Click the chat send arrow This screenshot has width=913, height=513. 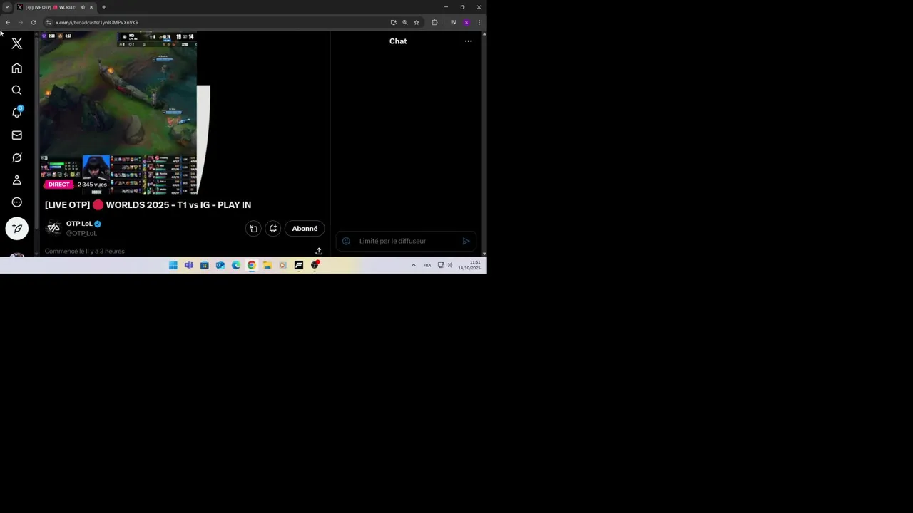click(466, 241)
